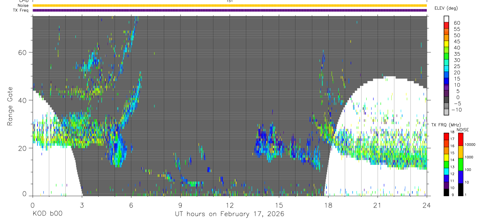Click the 25 value on ELEV scale
480x222 pixels.
(x=457, y=67)
